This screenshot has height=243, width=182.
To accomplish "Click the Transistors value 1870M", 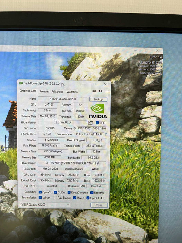I will tap(80, 117).
